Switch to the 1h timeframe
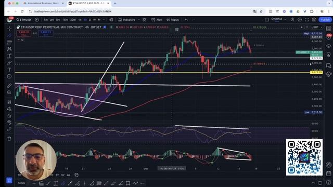 click(80, 20)
